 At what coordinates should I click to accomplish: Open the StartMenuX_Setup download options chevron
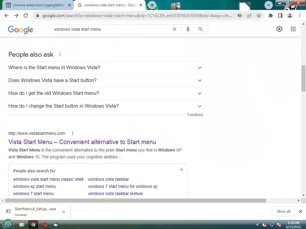[64, 212]
